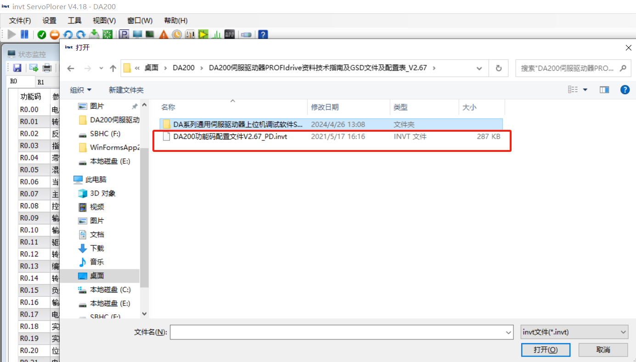Click the dark oscilloscope screen toolbar icon

(x=150, y=34)
